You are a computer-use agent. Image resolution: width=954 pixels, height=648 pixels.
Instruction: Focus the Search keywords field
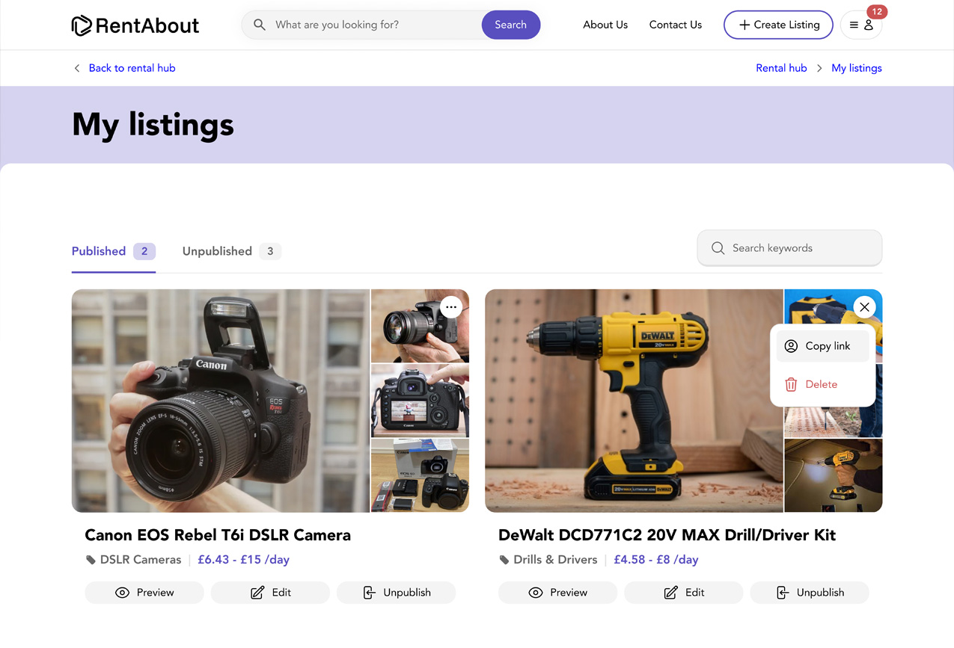coord(789,248)
